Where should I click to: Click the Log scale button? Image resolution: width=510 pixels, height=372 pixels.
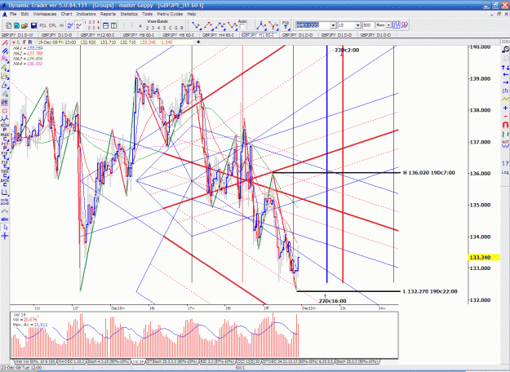point(505,172)
